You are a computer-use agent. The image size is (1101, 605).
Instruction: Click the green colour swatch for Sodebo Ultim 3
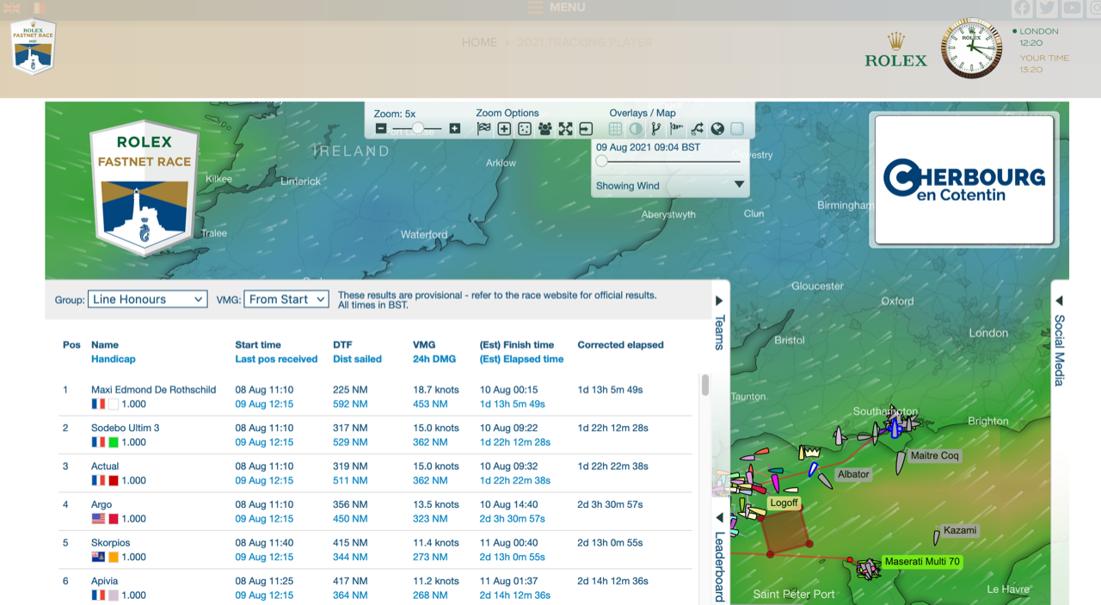(114, 442)
